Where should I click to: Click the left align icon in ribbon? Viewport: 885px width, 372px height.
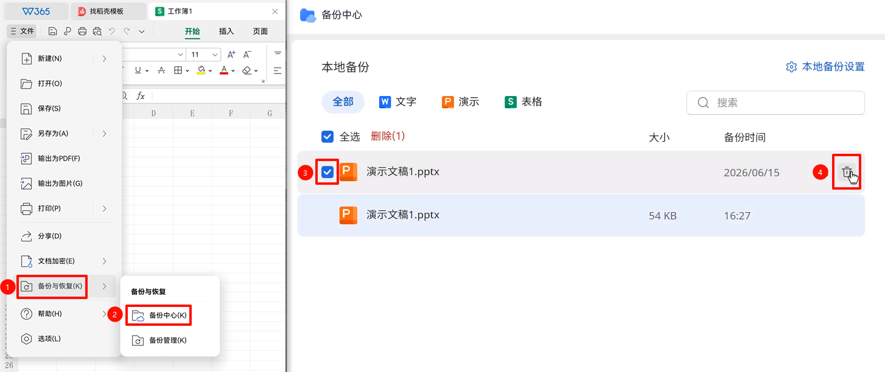(x=278, y=71)
